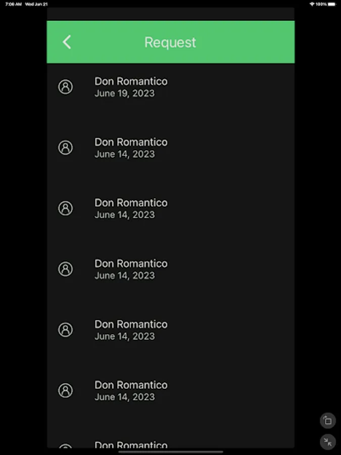The width and height of the screenshot is (341, 455).
Task: Open the last fully visible request's name
Action: point(131,385)
